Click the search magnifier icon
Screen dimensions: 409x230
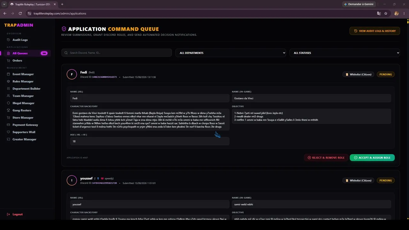point(66,53)
